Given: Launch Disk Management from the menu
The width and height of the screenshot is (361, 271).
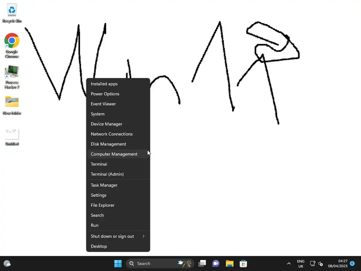Looking at the screenshot, I should tap(118, 144).
